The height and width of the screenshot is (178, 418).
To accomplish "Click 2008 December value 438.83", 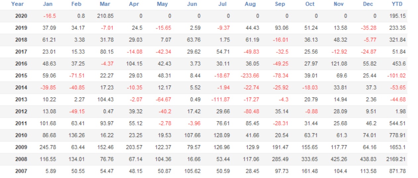I will (368, 159).
